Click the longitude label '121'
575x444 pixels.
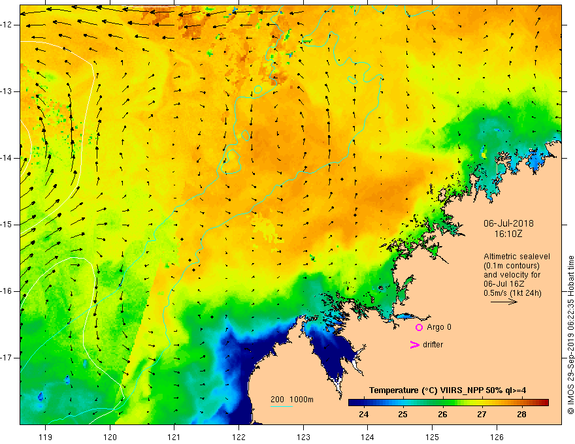pyautogui.click(x=174, y=437)
